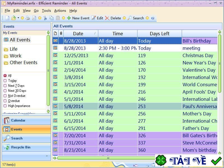Switch to the Calendar pane

[x=26, y=120]
